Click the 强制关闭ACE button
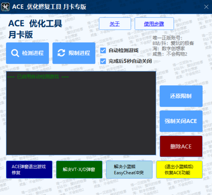This screenshot has height=195, width=212. [x=181, y=121]
